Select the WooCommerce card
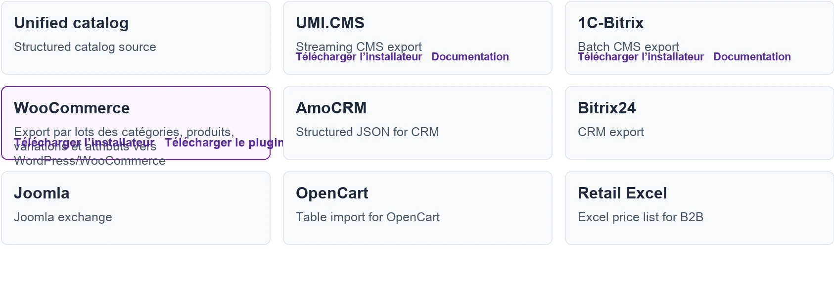 pyautogui.click(x=136, y=123)
